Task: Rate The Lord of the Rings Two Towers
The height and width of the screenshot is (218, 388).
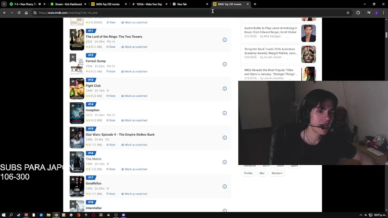Action: pyautogui.click(x=111, y=47)
